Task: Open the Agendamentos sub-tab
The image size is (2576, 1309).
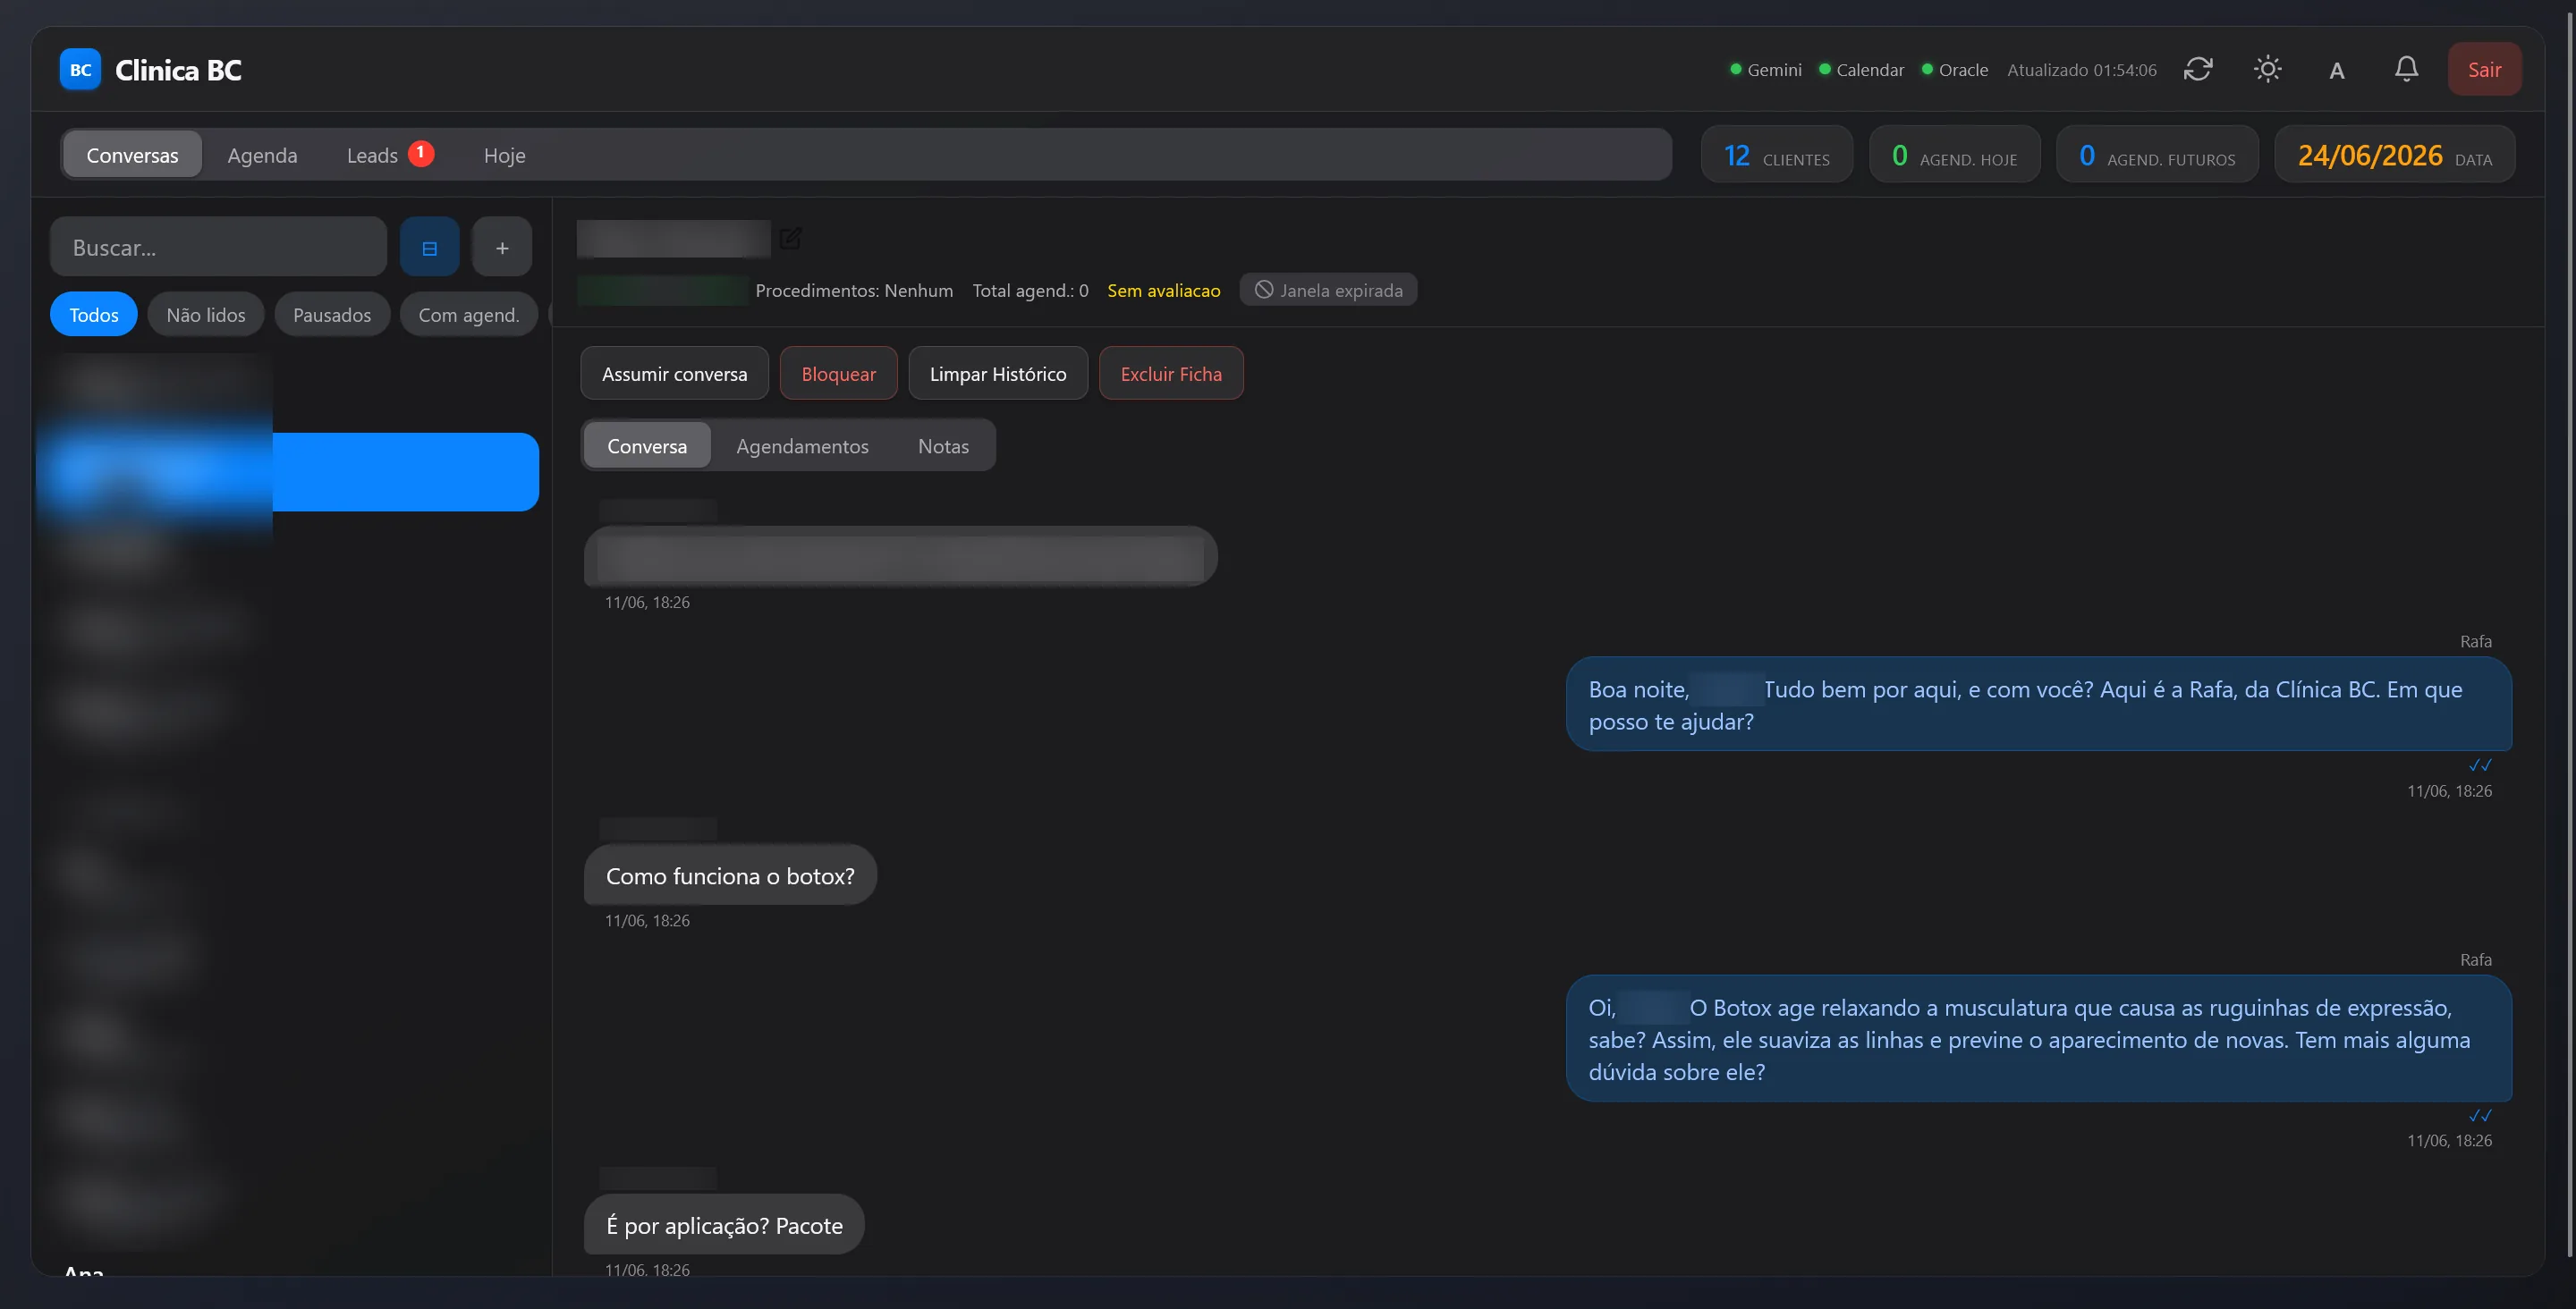Action: pyautogui.click(x=802, y=446)
